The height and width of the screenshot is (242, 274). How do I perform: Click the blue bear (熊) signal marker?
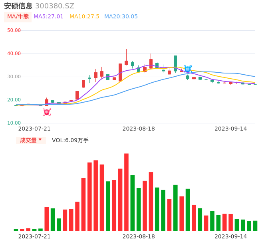pyautogui.click(x=188, y=69)
